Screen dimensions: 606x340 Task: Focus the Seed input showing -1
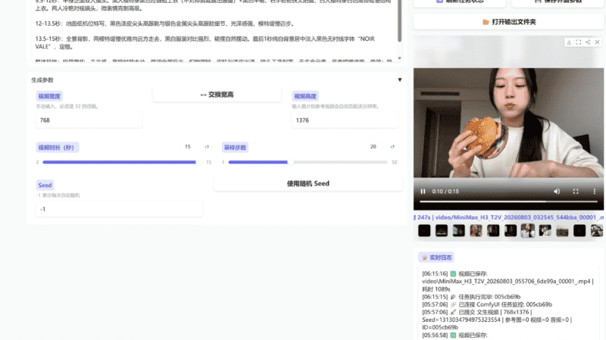tap(119, 209)
